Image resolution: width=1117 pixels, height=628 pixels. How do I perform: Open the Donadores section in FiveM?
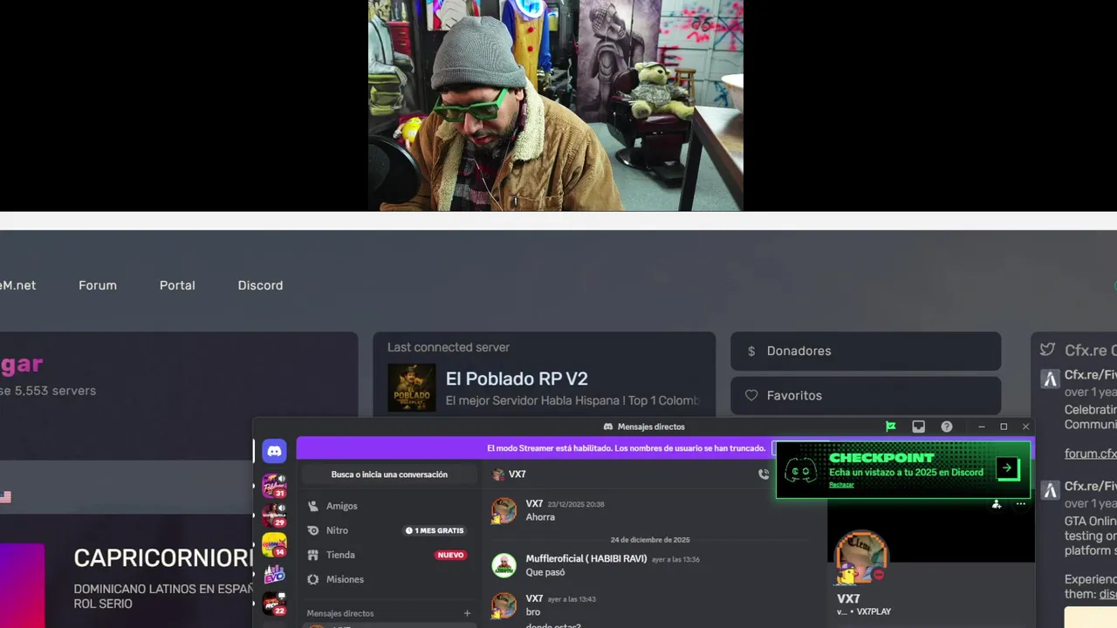[865, 351]
